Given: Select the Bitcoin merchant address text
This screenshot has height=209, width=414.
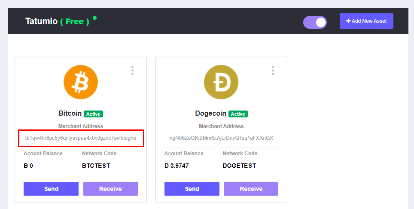Looking at the screenshot, I should (x=81, y=138).
